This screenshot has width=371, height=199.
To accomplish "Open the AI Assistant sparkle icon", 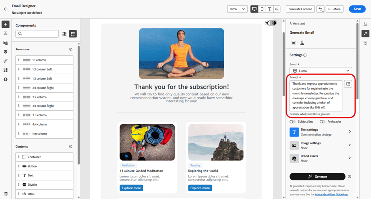I will click(366, 33).
